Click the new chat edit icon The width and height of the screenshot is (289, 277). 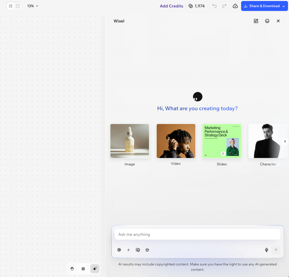256,21
